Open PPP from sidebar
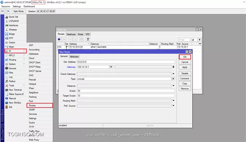246x142 pixels. [11, 38]
